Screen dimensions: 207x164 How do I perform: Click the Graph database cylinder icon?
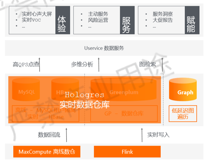click(x=183, y=89)
